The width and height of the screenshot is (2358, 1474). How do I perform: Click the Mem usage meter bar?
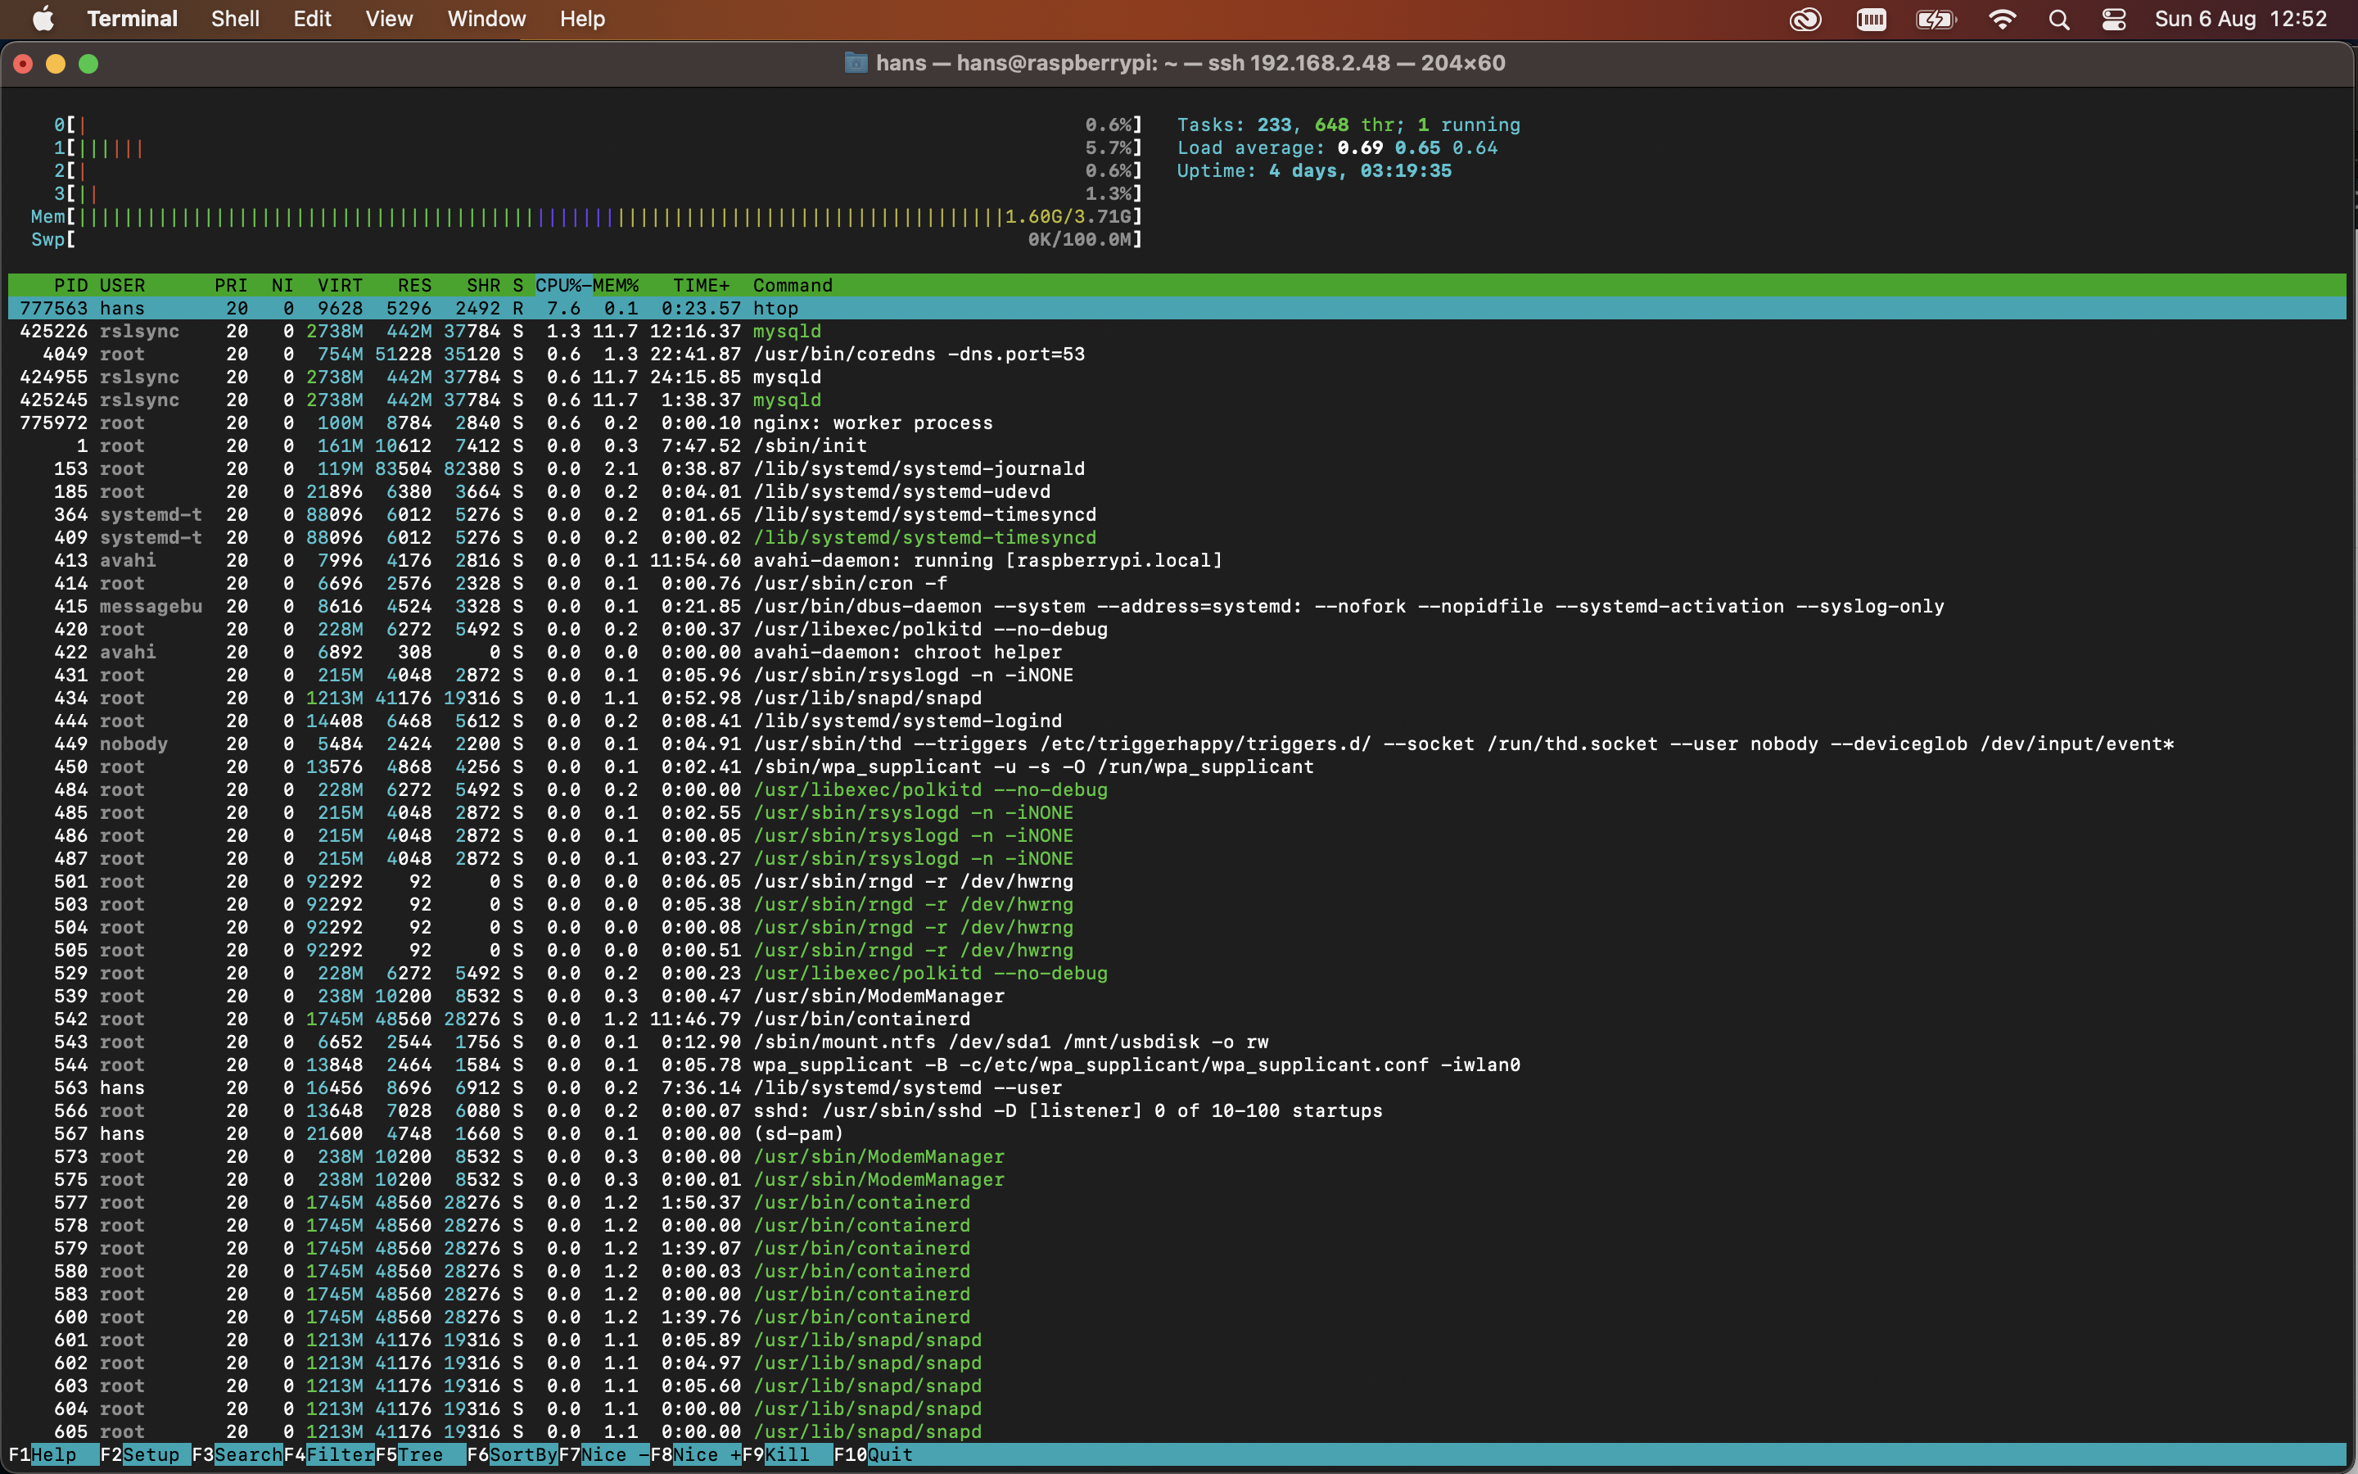(x=586, y=216)
